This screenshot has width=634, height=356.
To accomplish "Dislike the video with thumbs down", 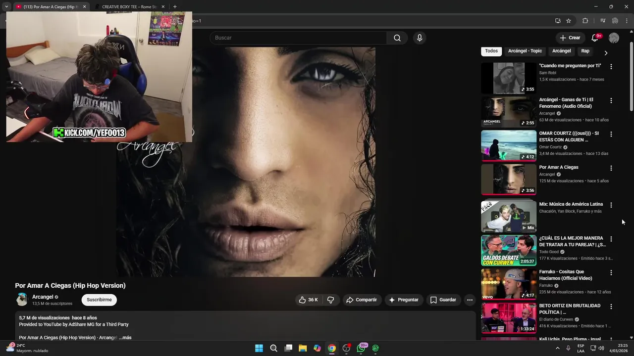I will pyautogui.click(x=330, y=300).
